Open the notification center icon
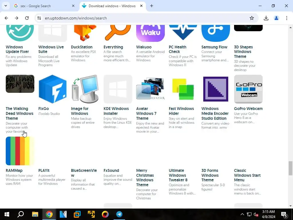Image resolution: width=293 pixels, height=220 pixels. click(284, 215)
